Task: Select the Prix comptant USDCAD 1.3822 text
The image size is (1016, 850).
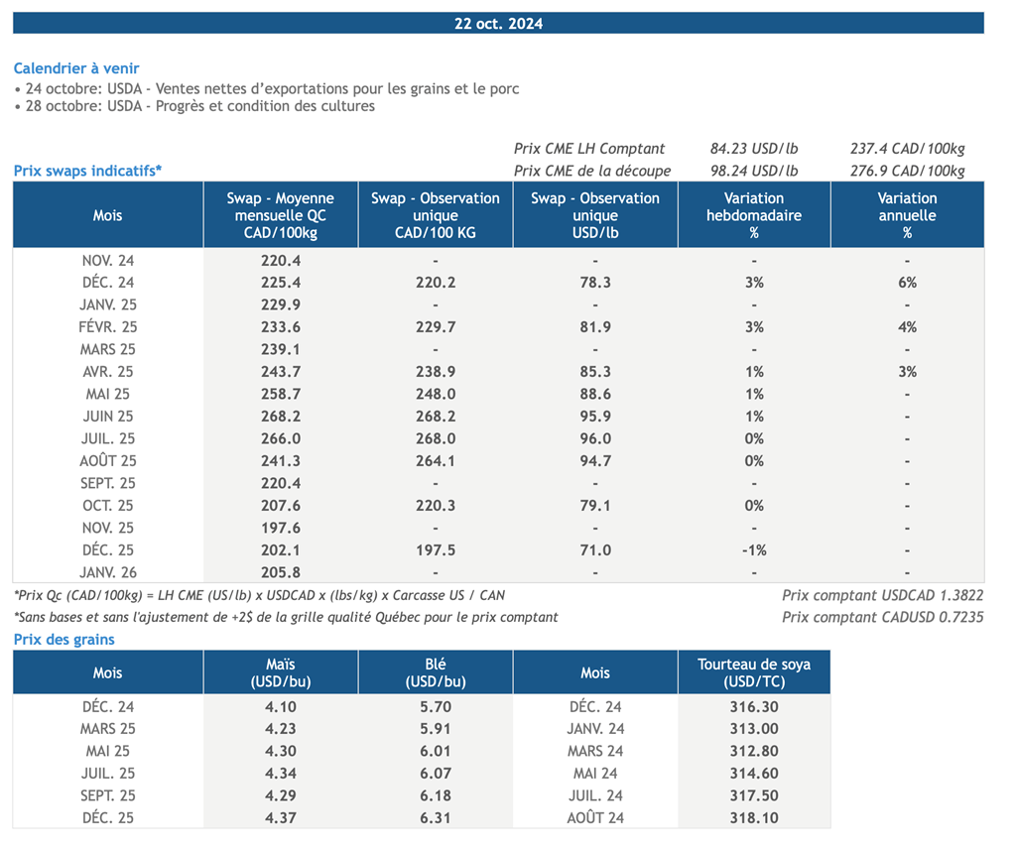Action: pyautogui.click(x=882, y=596)
